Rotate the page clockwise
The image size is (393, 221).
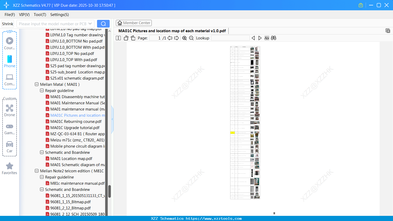133,38
